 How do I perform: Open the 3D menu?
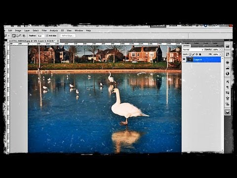[x=62, y=31]
